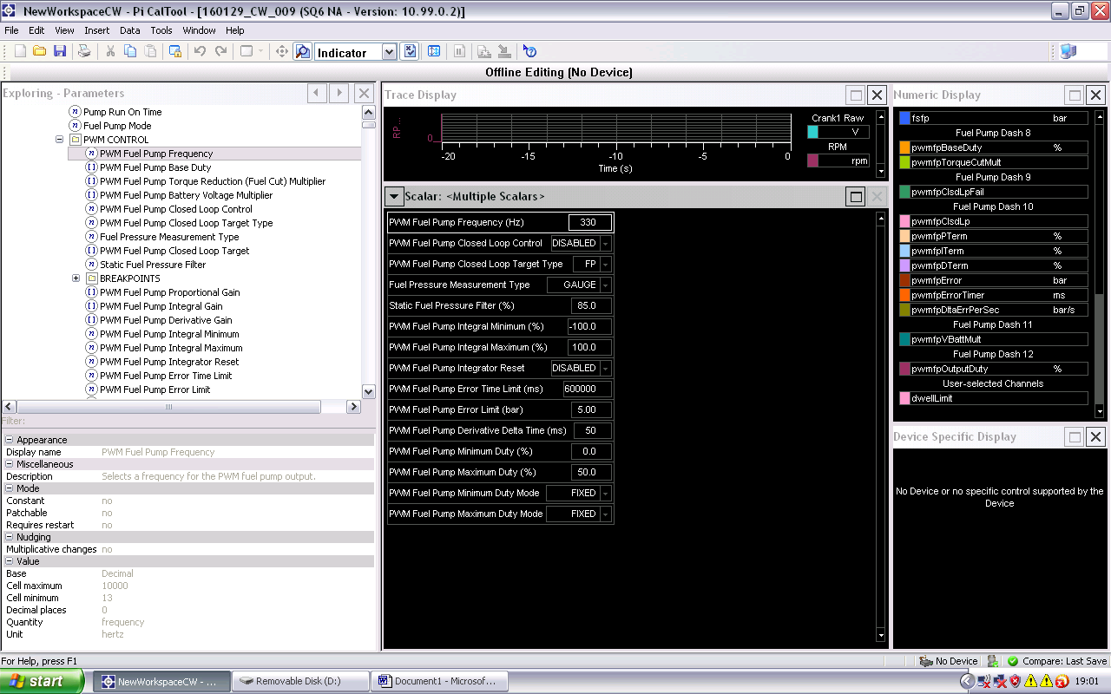Click the PWM Fuel Pump Error Limit field
The height and width of the screenshot is (694, 1111).
pos(592,410)
